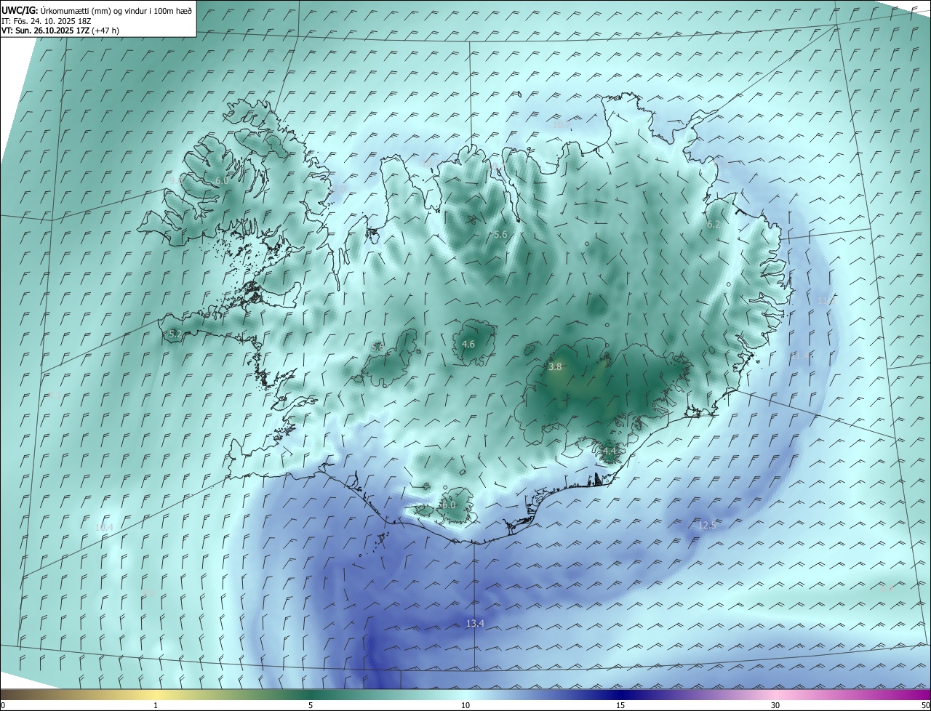
Task: Click the 4.6 value on Hofsjökull glacier
Action: (x=468, y=344)
